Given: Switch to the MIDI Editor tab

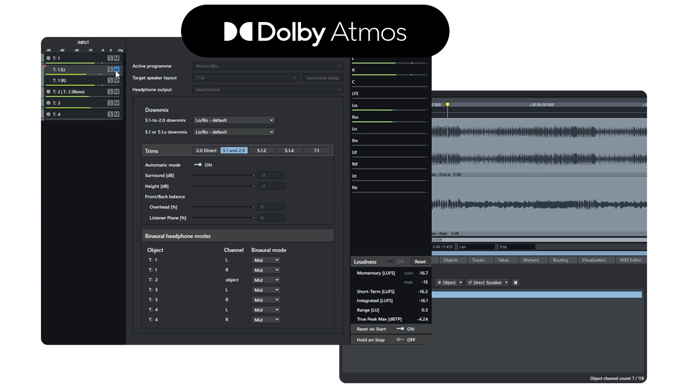Looking at the screenshot, I should [x=630, y=260].
